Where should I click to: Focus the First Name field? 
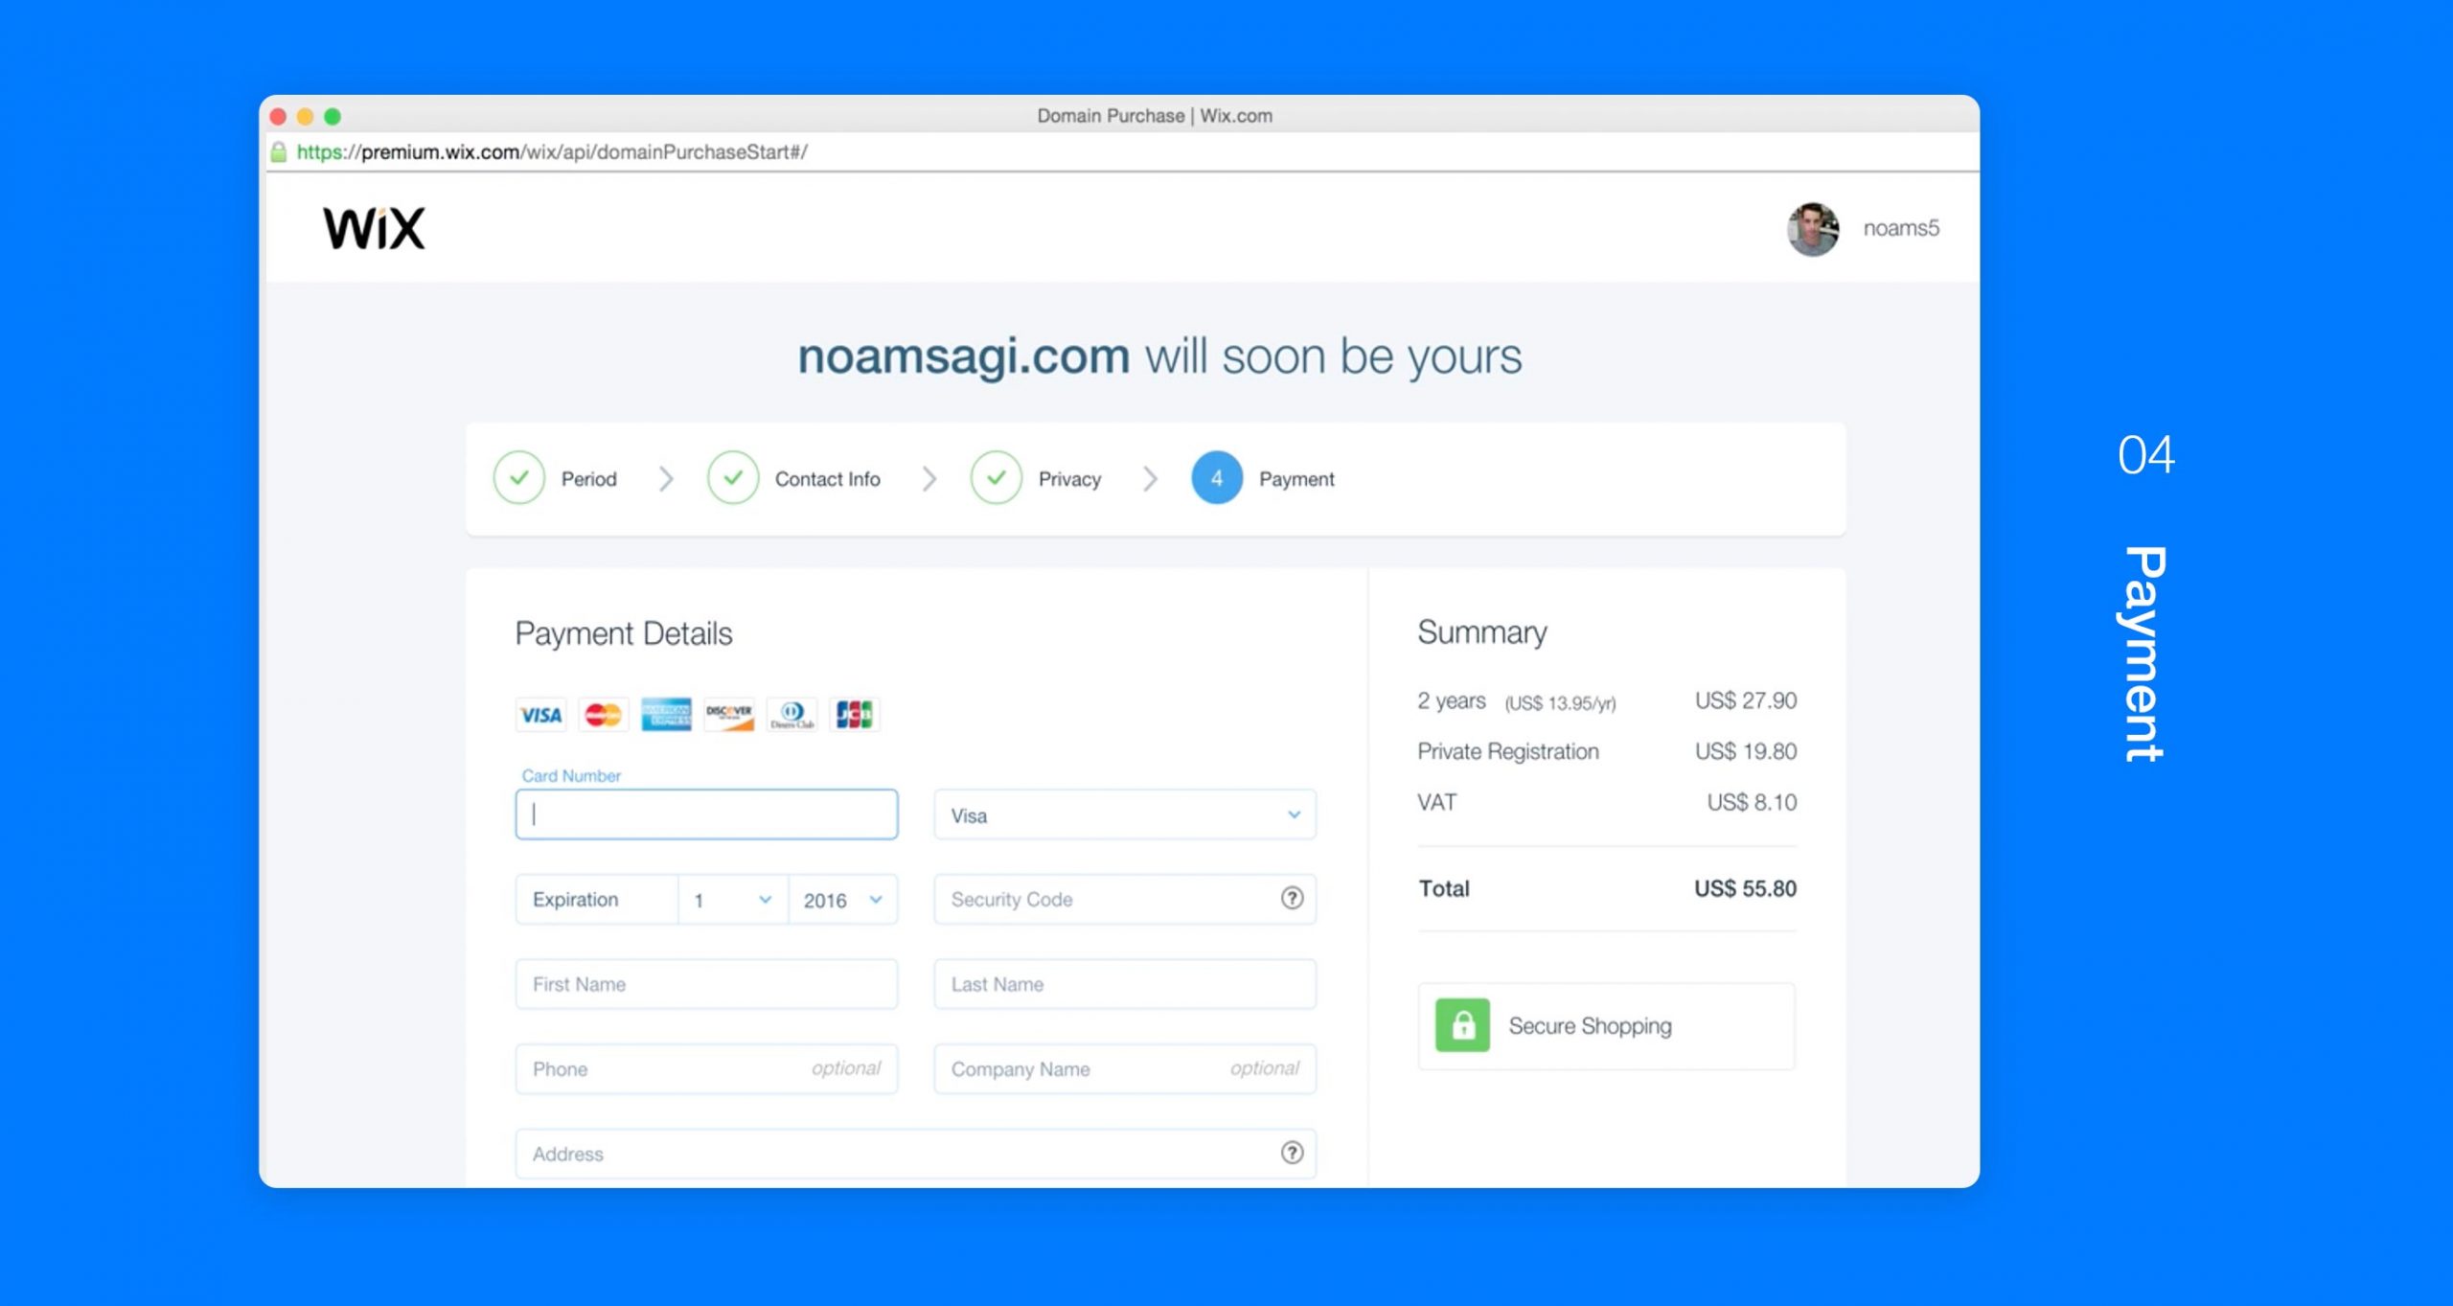[x=707, y=984]
